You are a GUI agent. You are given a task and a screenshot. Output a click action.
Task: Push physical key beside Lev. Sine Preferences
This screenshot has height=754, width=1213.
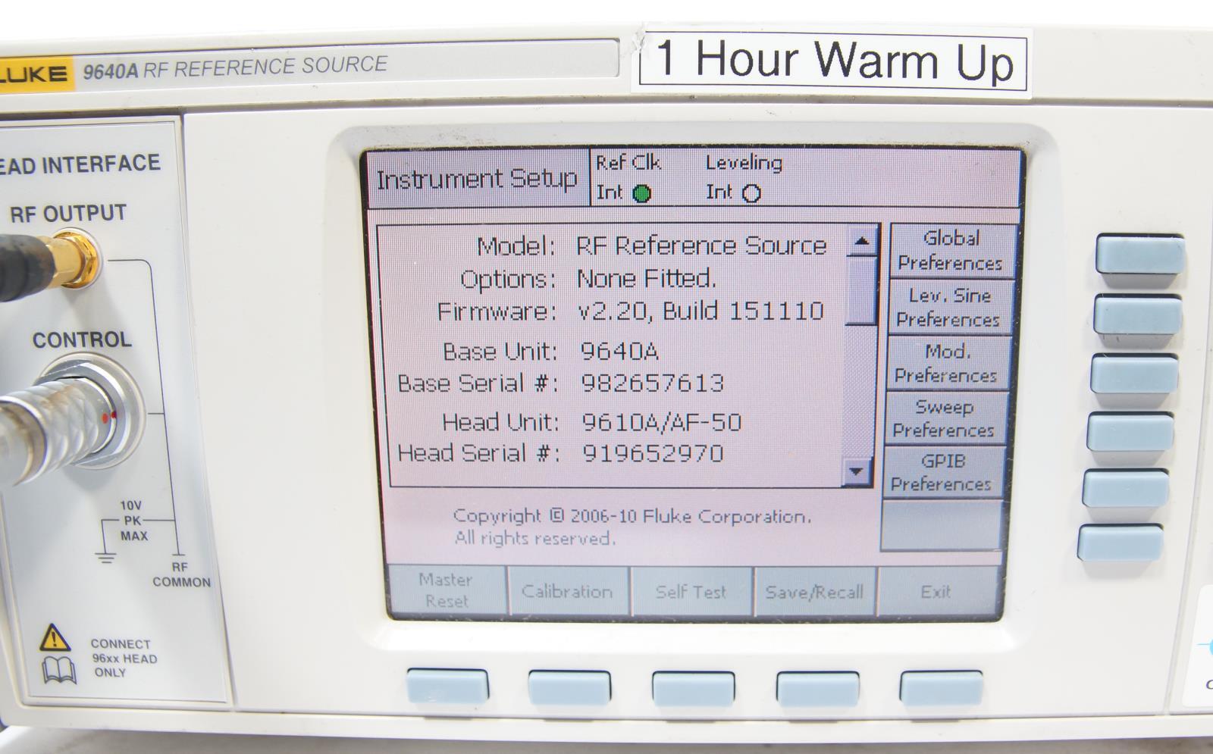[x=1137, y=315]
